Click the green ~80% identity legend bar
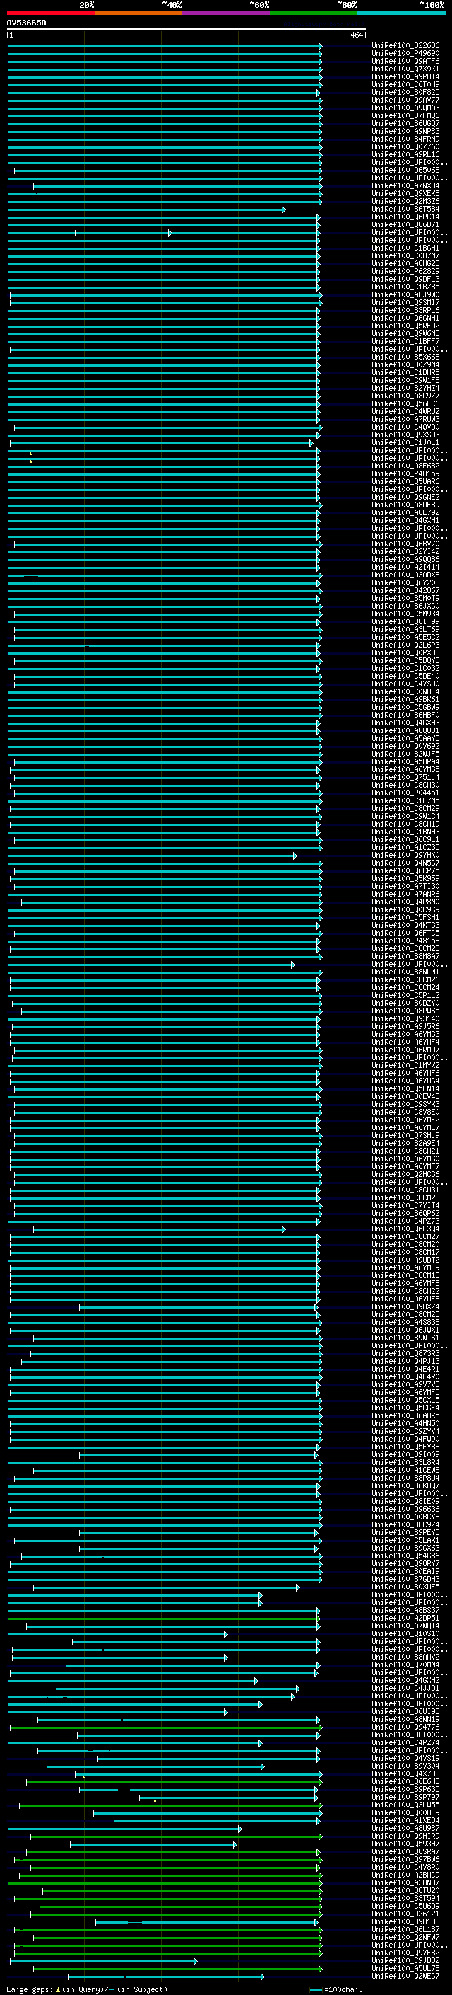The image size is (452, 1995). click(x=314, y=13)
